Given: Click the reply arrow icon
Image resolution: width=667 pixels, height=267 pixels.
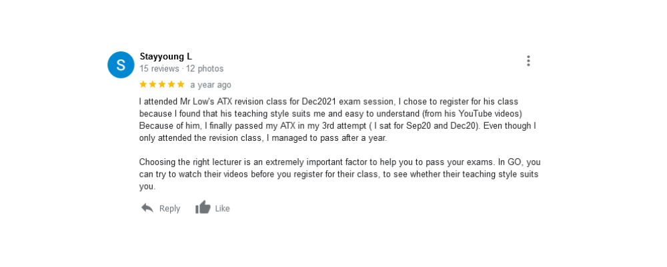Looking at the screenshot, I should tap(147, 208).
